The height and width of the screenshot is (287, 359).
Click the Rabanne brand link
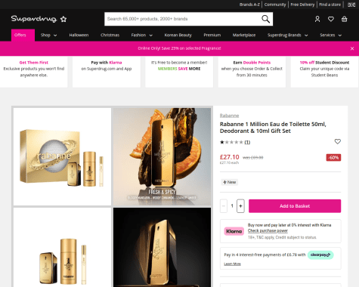click(x=229, y=116)
